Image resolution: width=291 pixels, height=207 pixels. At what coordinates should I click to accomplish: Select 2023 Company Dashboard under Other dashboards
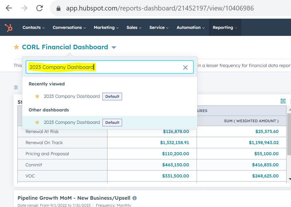72,122
